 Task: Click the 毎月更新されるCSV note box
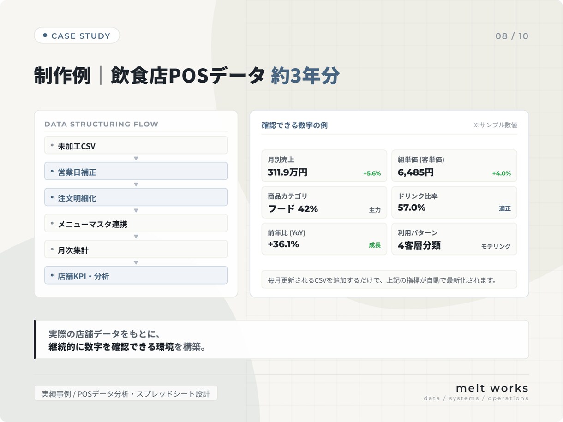[389, 279]
